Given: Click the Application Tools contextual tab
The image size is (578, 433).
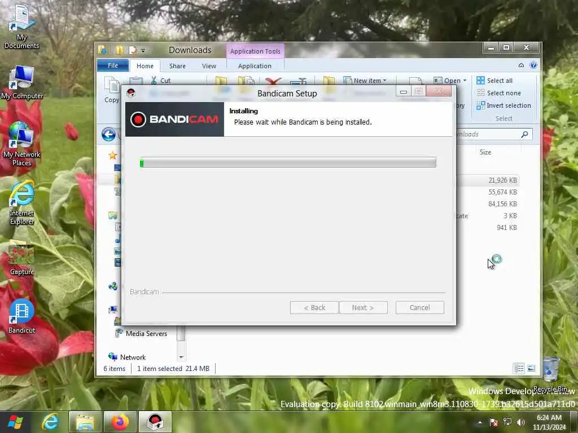Looking at the screenshot, I should (x=255, y=51).
